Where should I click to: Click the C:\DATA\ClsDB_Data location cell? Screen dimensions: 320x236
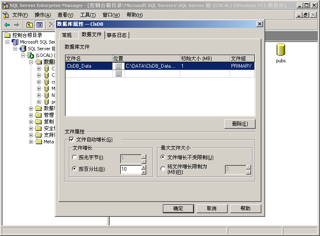coord(152,66)
